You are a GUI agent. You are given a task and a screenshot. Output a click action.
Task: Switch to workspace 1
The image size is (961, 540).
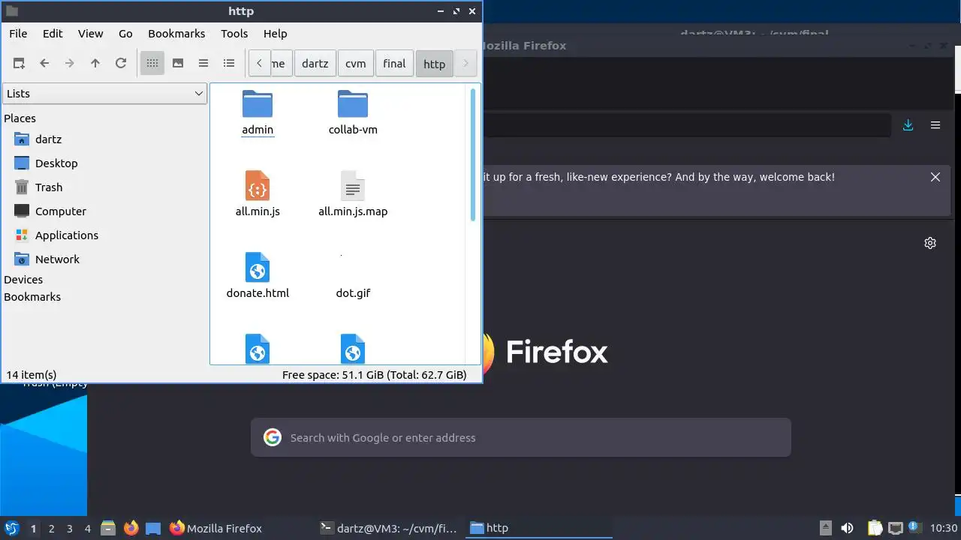pos(33,529)
